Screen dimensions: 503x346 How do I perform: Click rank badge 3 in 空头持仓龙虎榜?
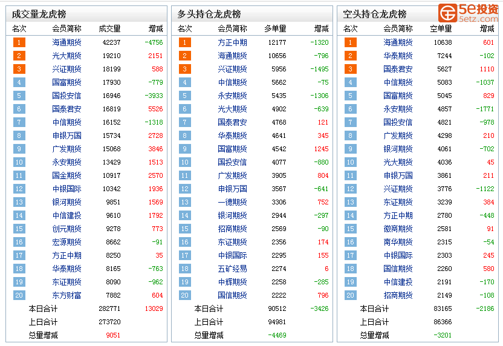[350, 69]
